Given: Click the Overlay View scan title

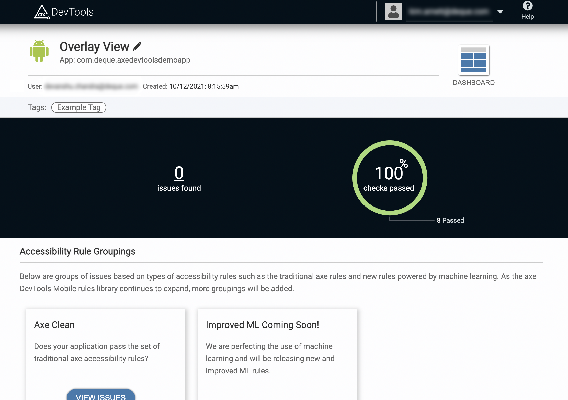Looking at the screenshot, I should 94,47.
